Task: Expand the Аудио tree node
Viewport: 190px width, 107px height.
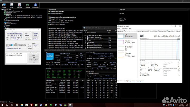Action: [3, 25]
